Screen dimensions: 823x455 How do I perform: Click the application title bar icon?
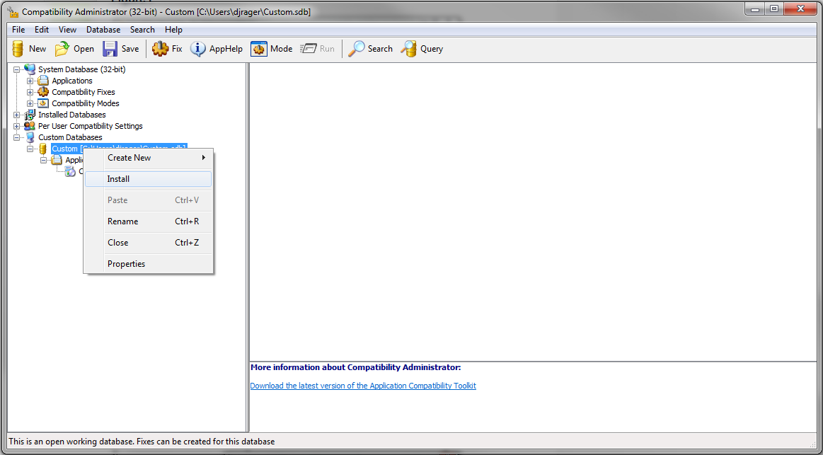(x=13, y=11)
